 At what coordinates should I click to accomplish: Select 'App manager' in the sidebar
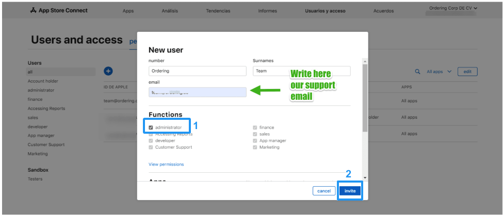[x=41, y=136]
